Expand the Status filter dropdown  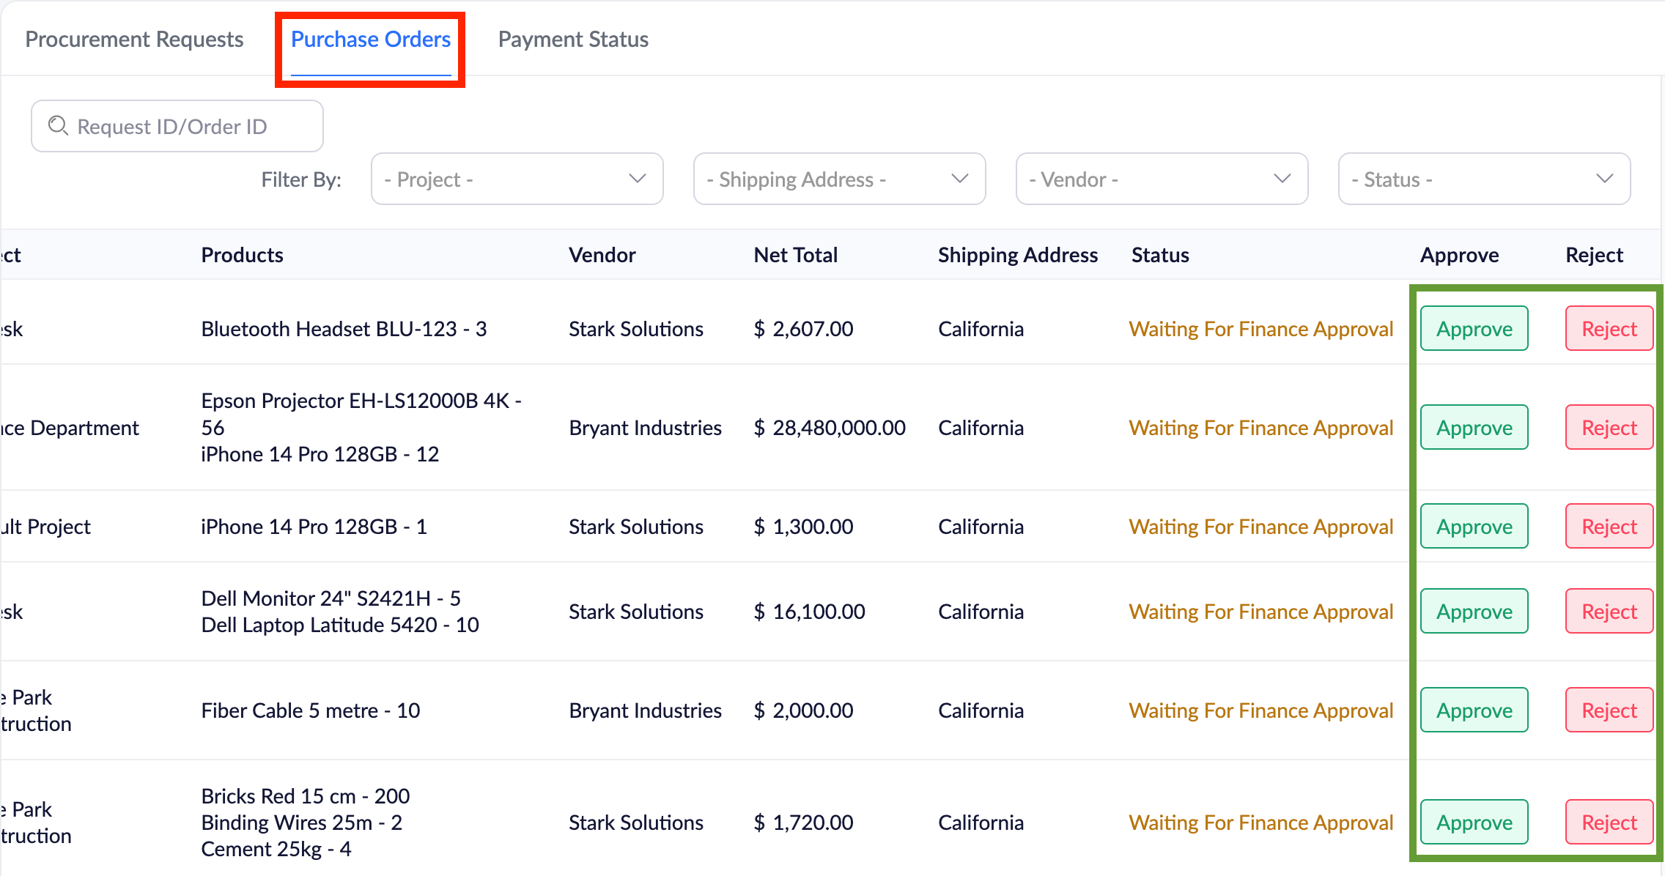pos(1484,179)
